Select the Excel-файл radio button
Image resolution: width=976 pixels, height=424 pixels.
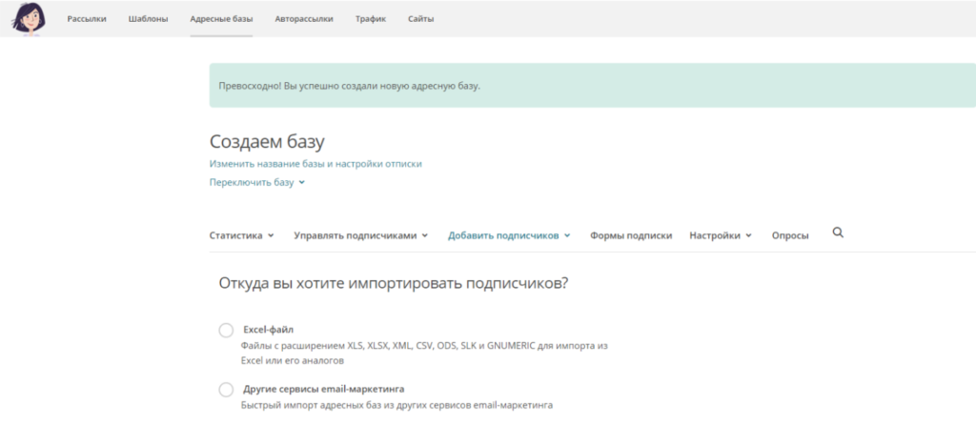(226, 330)
